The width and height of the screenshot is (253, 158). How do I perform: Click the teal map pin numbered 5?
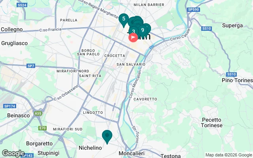[x=124, y=20]
